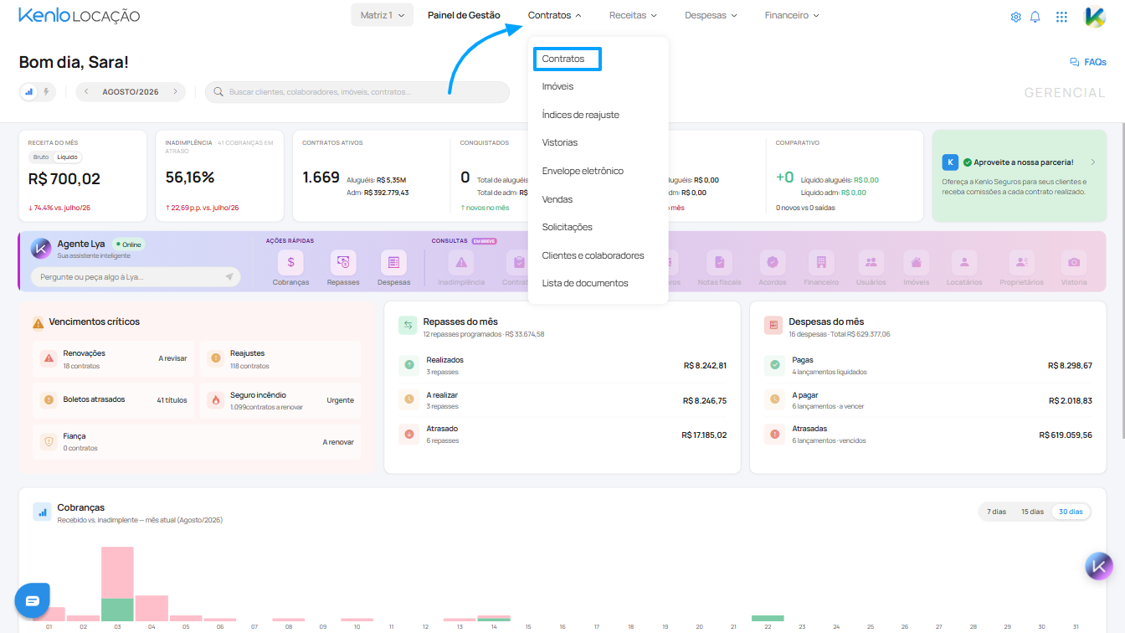This screenshot has width=1125, height=633.
Task: Open the Reajustes critical due card
Action: [280, 358]
